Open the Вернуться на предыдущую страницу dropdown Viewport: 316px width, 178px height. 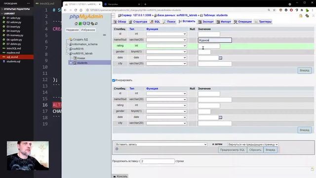(253, 144)
